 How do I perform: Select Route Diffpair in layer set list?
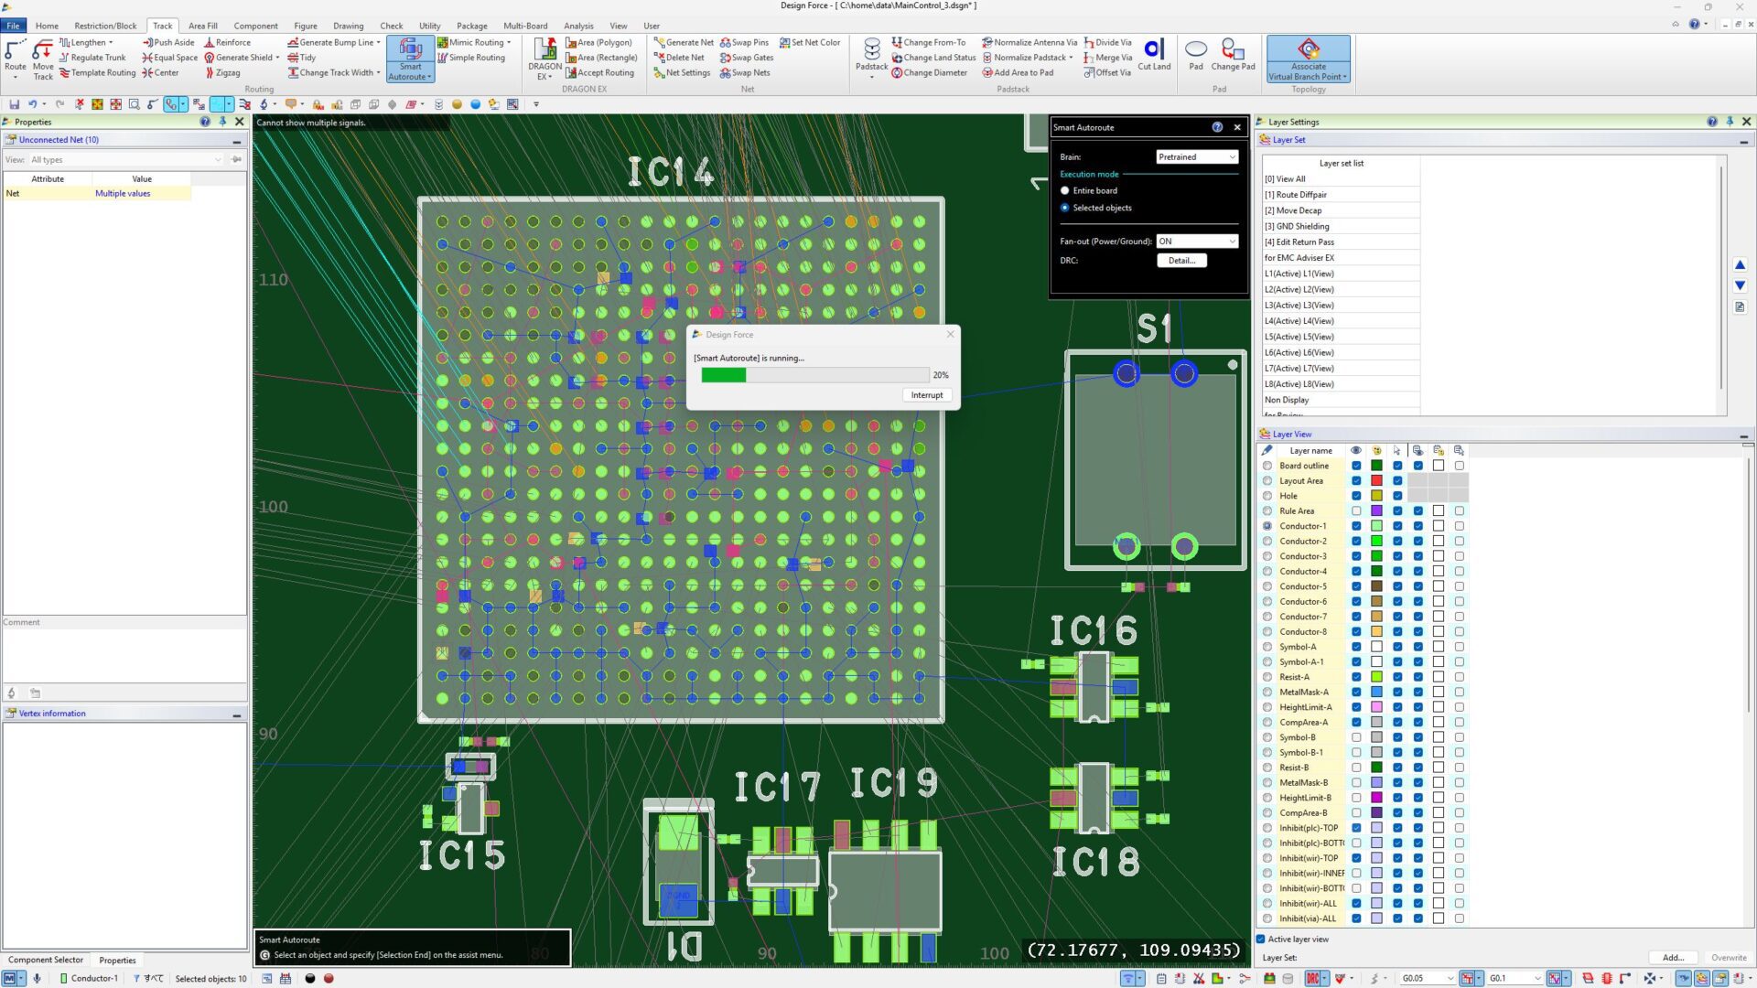coord(1301,195)
